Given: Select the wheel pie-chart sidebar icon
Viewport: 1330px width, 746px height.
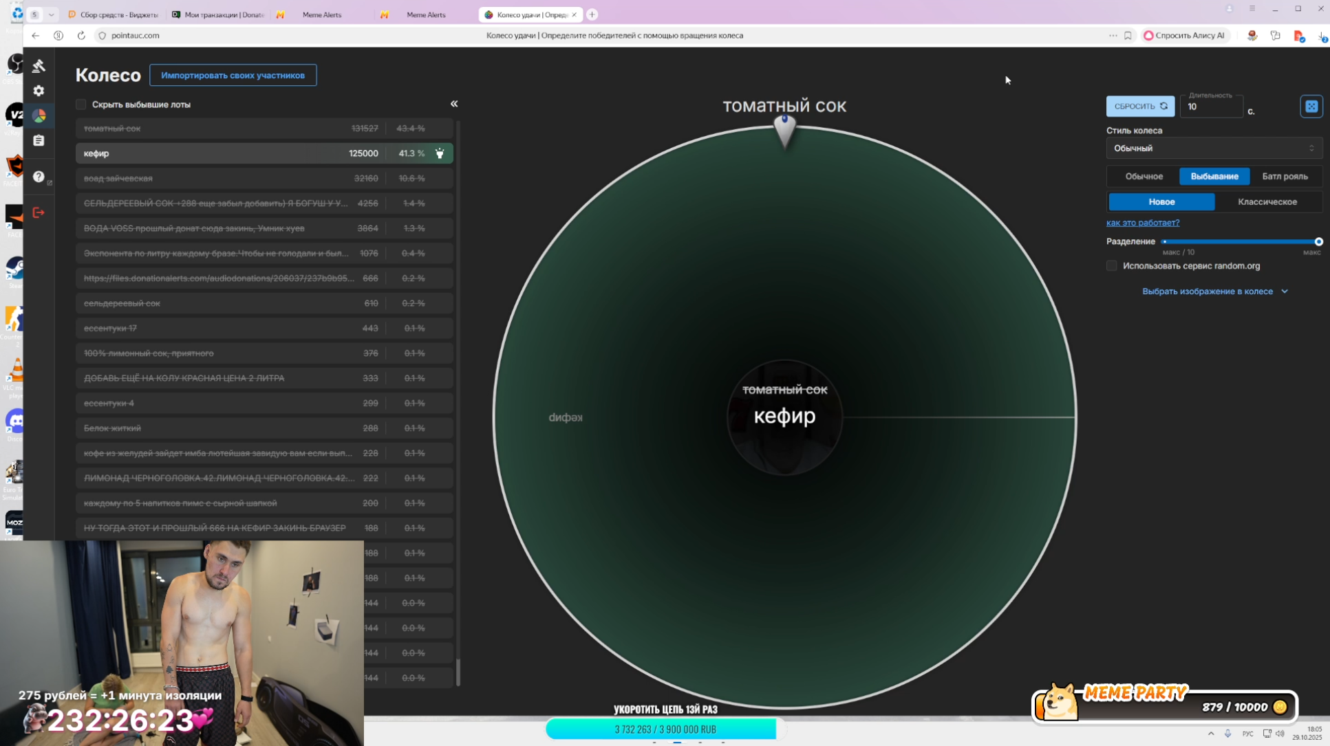Looking at the screenshot, I should point(39,116).
